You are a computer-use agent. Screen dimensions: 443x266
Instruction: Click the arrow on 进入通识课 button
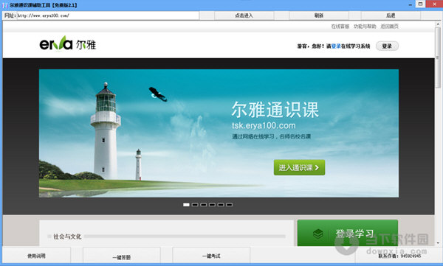(317, 167)
